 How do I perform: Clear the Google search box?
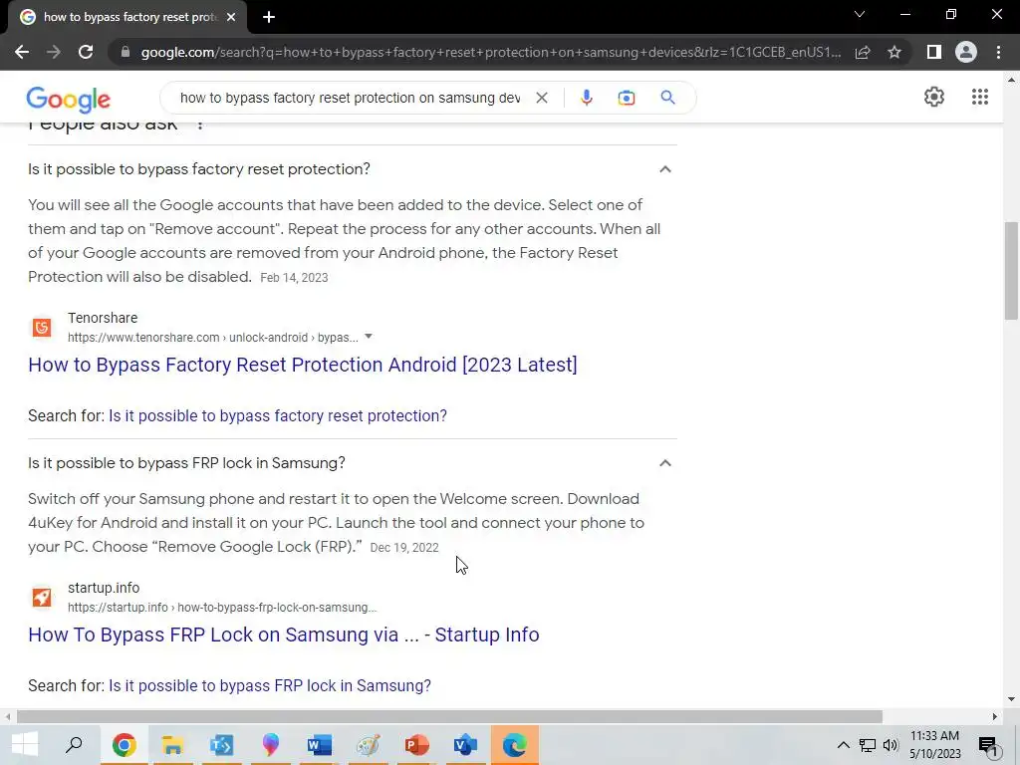coord(541,98)
